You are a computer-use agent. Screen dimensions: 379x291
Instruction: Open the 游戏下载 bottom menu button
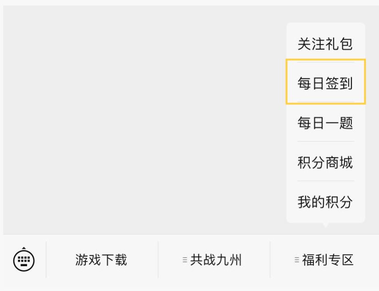pos(102,260)
